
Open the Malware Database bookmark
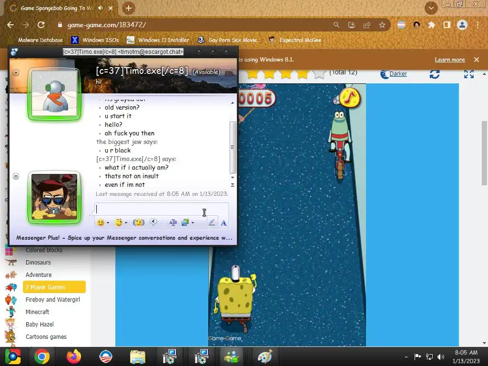pos(40,40)
